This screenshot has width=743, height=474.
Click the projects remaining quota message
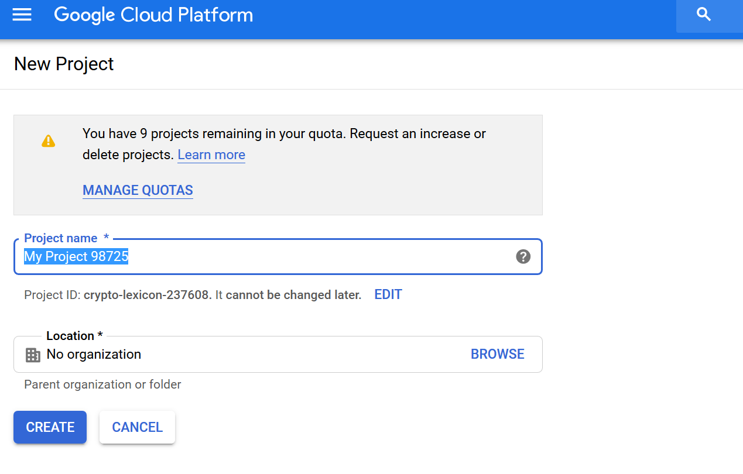point(284,134)
